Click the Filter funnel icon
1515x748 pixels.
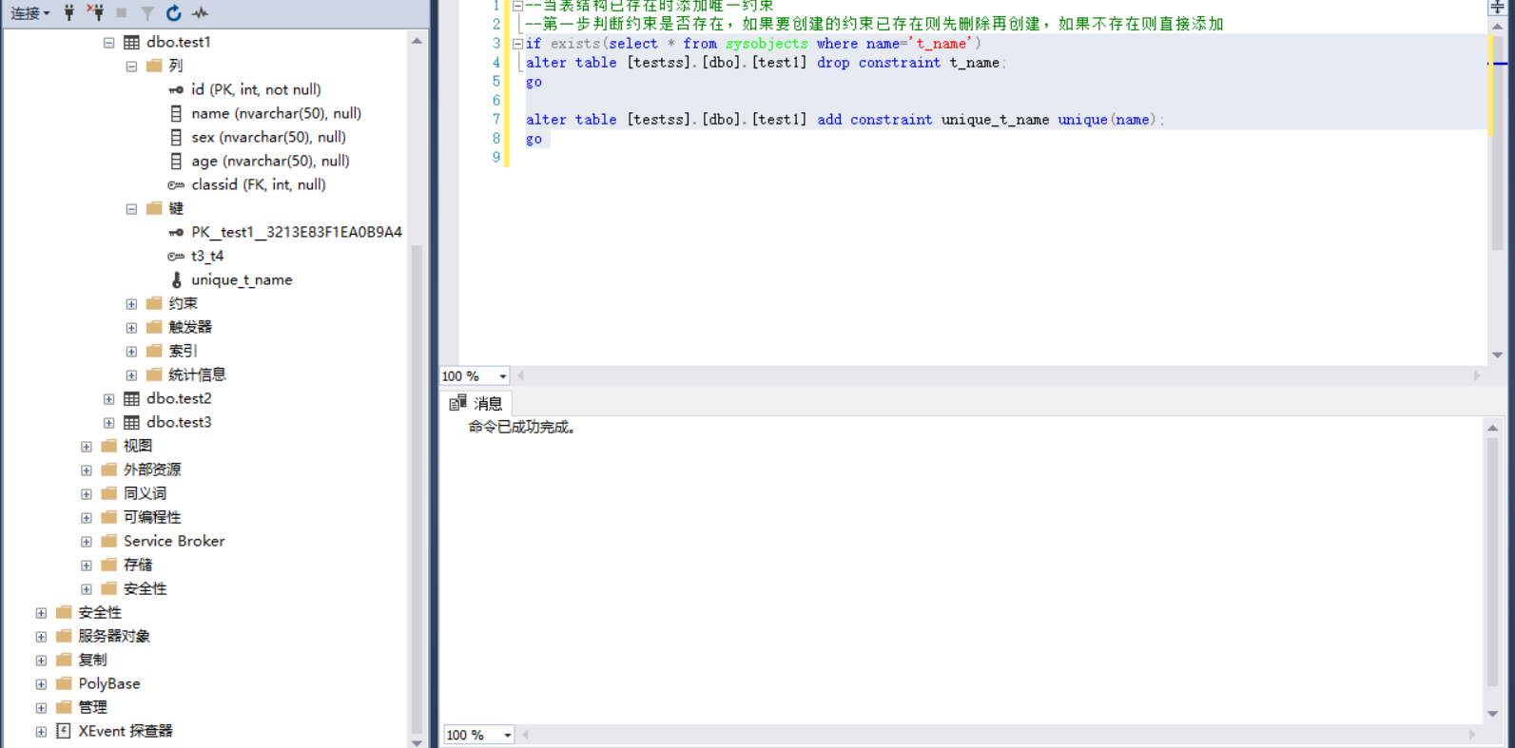[147, 12]
